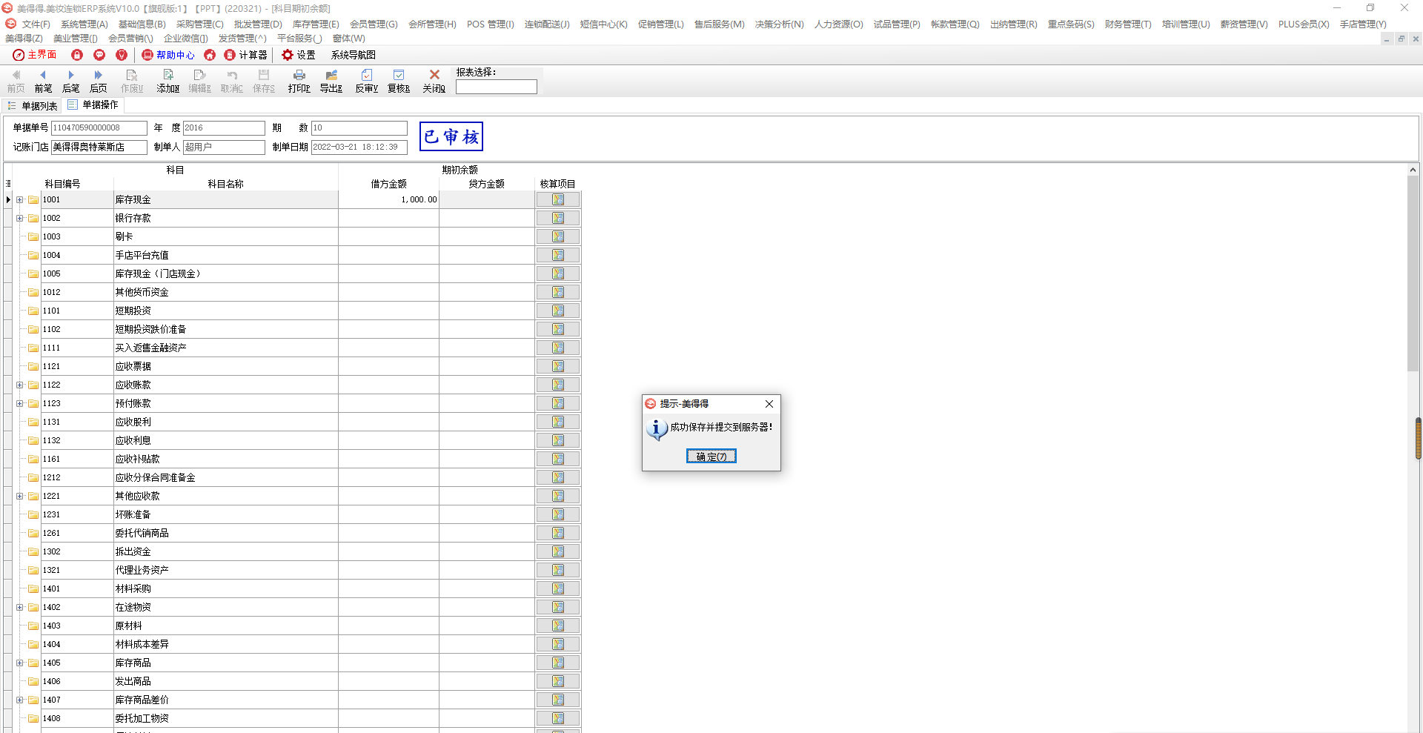The height and width of the screenshot is (733, 1423).
Task: Open the 窗体(W) menu
Action: [x=348, y=39]
